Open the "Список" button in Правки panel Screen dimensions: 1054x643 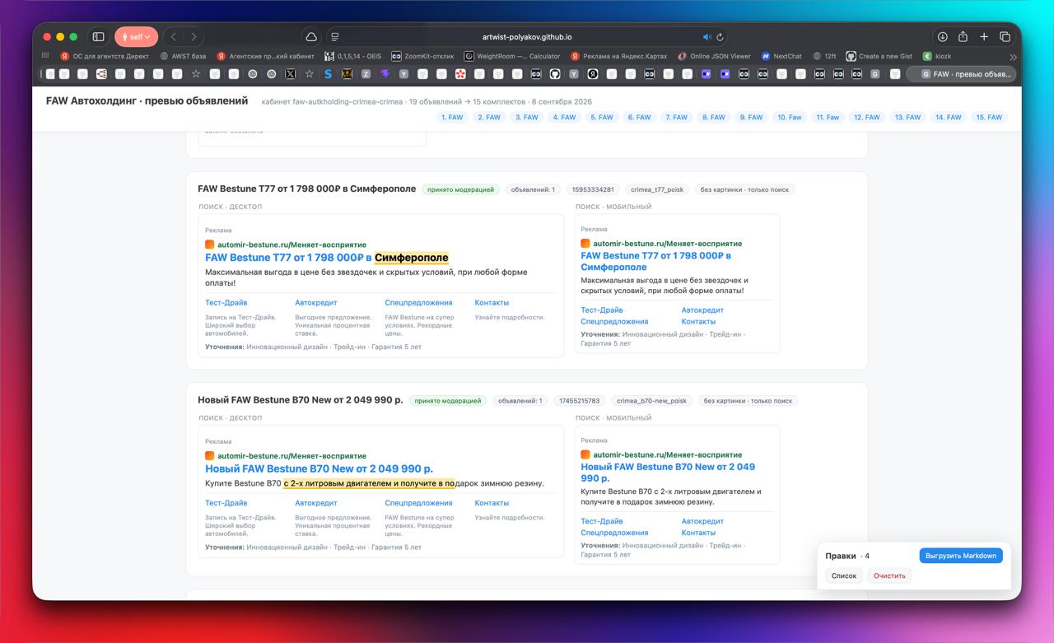844,575
